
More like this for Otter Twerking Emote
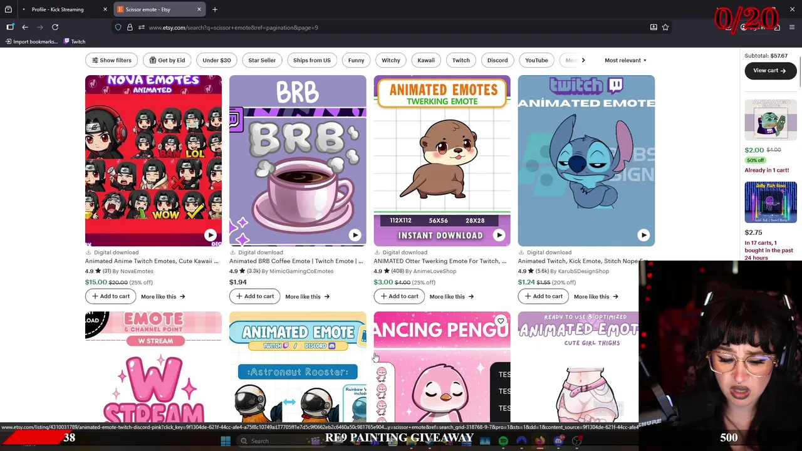pos(451,296)
